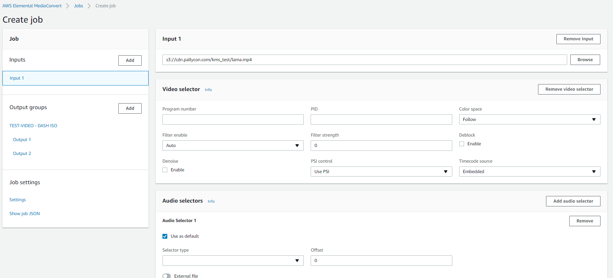Click the Remove input button
The width and height of the screenshot is (613, 278).
click(x=578, y=39)
